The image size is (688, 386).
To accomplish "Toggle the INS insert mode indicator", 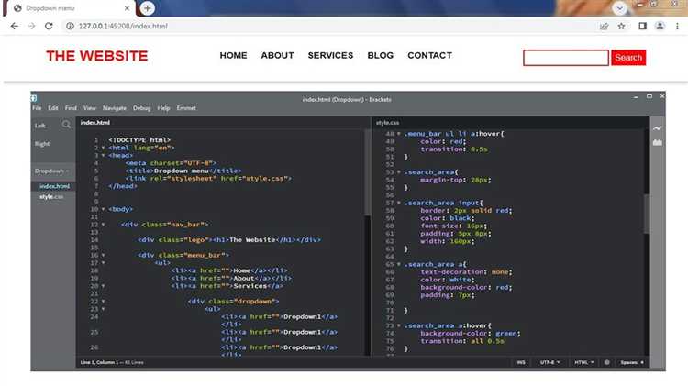I will click(x=521, y=362).
